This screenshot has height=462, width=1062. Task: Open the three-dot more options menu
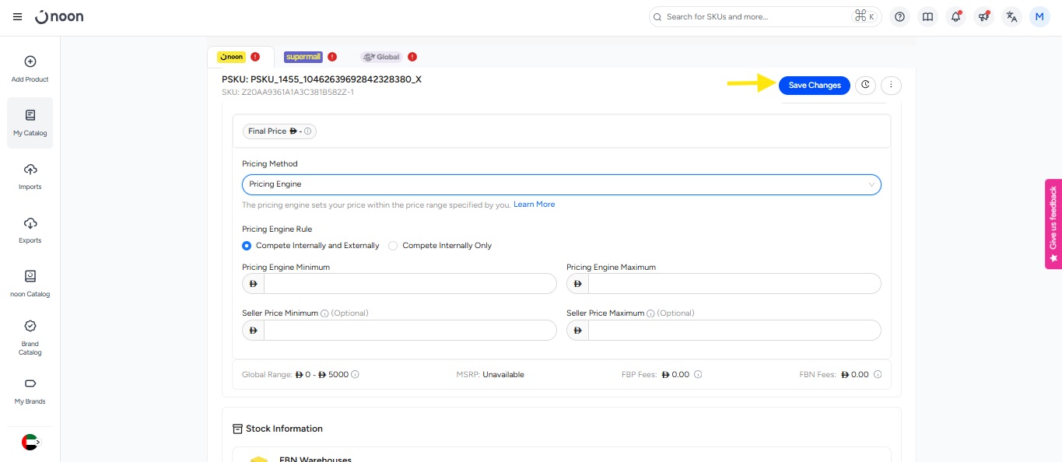point(891,85)
